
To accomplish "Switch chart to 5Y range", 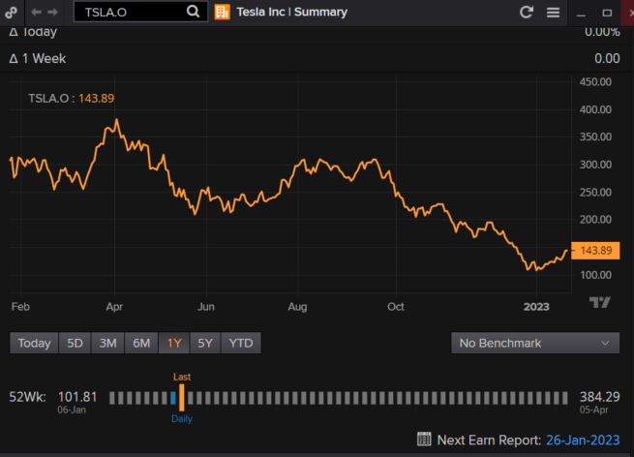I will [x=205, y=343].
